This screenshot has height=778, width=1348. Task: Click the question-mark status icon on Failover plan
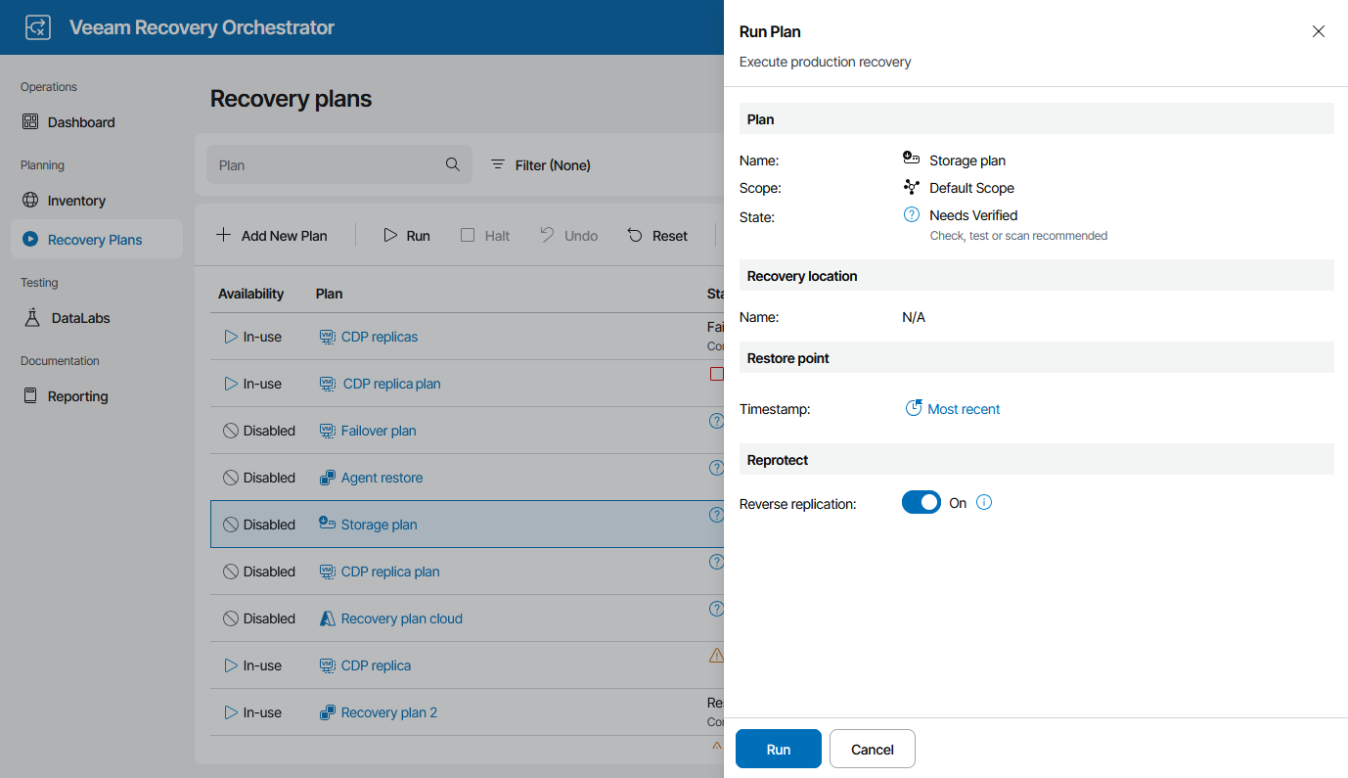[717, 421]
